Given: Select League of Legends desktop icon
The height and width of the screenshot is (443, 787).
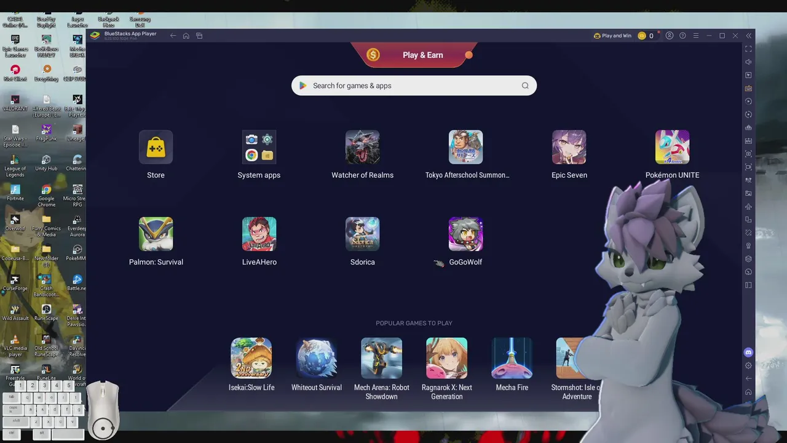Looking at the screenshot, I should point(15,165).
